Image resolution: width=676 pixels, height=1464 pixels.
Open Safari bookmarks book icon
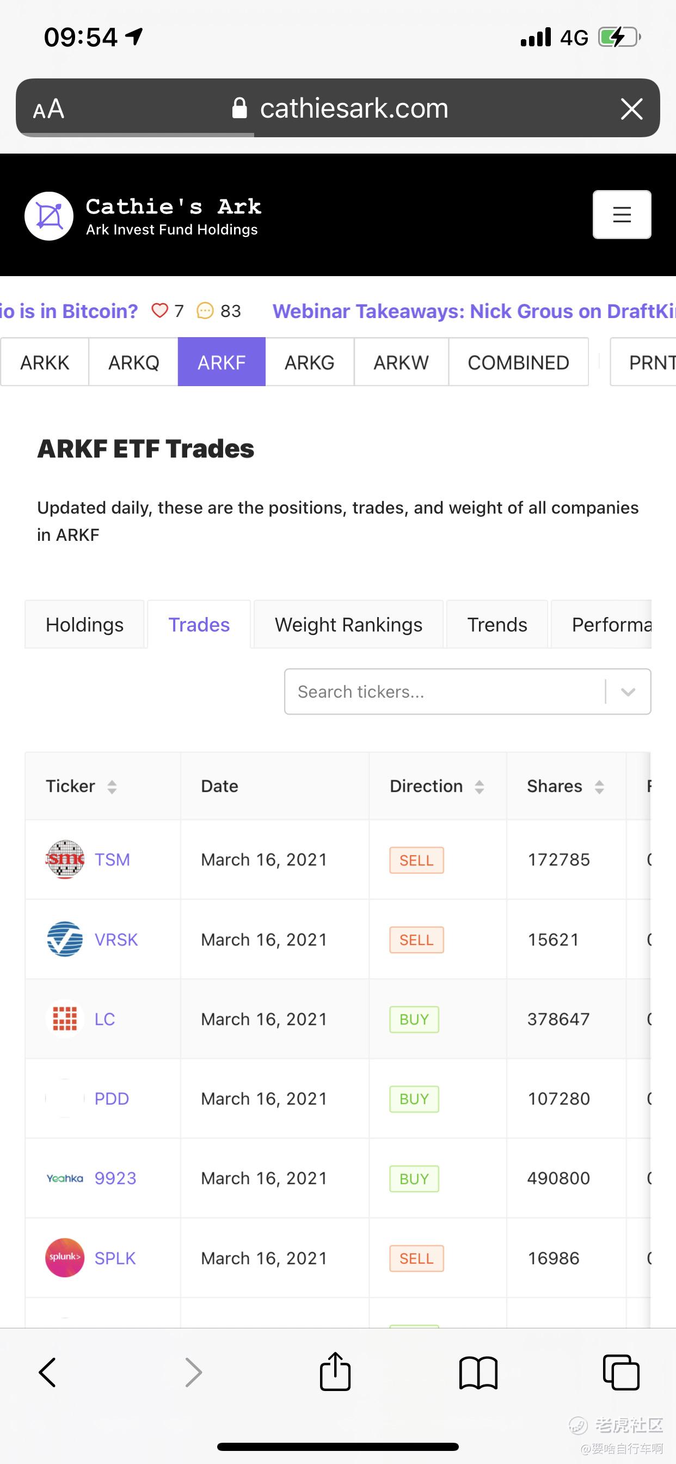click(478, 1372)
